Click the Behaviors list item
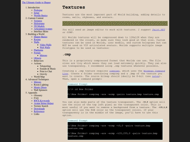This screenshot has height=142, width=190. click(x=39, y=61)
